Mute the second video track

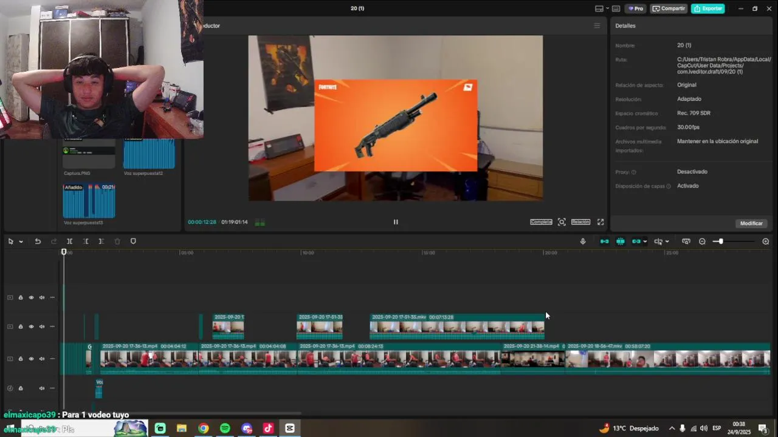click(42, 327)
